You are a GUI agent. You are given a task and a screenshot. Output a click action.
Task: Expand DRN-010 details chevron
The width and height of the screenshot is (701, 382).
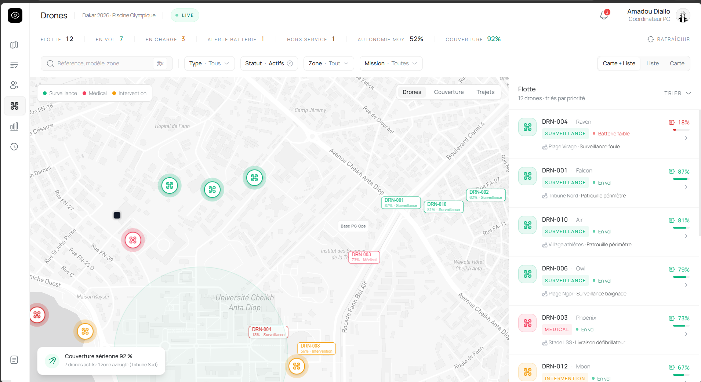click(x=686, y=236)
